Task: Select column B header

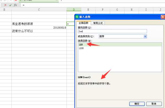Action: (x=4, y=10)
